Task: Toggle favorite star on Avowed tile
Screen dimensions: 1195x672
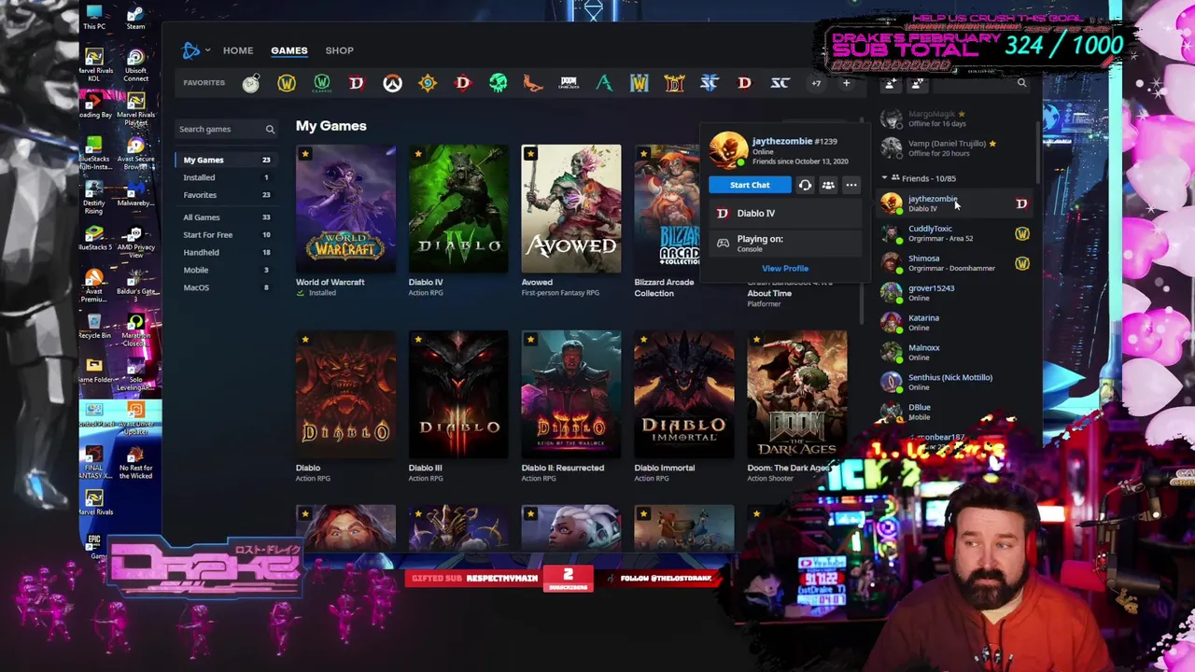Action: click(x=530, y=154)
